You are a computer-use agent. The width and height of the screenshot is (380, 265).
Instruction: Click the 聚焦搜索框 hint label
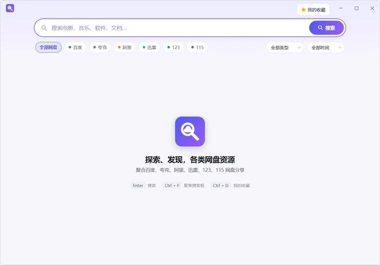click(194, 185)
